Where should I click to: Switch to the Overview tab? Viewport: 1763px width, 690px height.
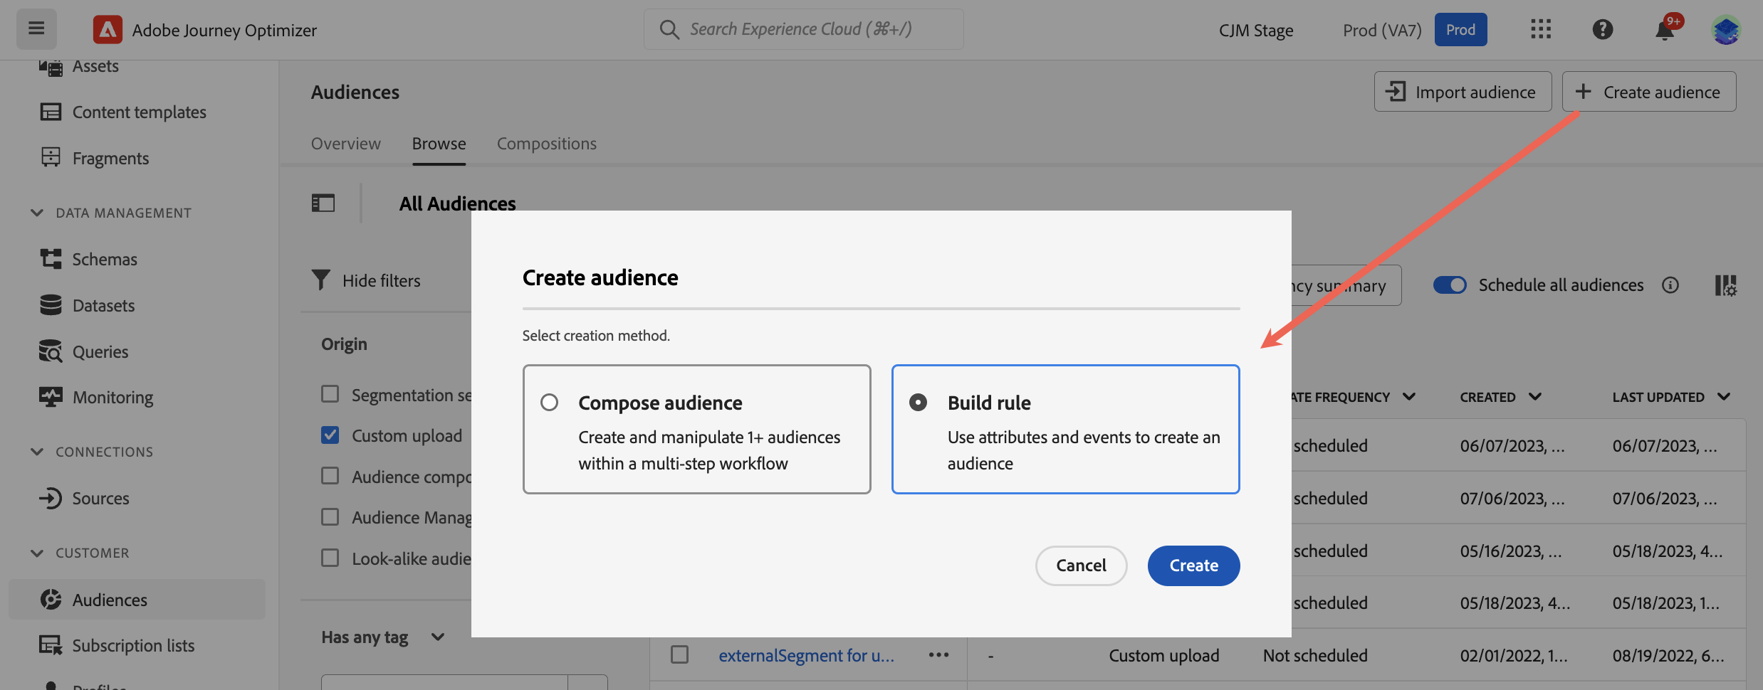345,144
